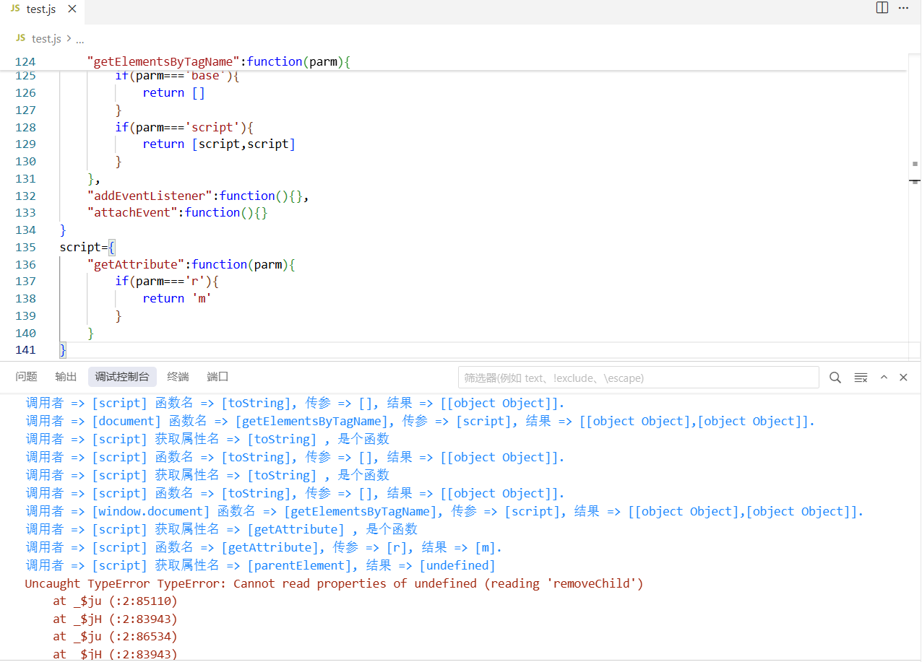The width and height of the screenshot is (922, 662).
Task: Select the test.js editor tab
Action: point(40,9)
